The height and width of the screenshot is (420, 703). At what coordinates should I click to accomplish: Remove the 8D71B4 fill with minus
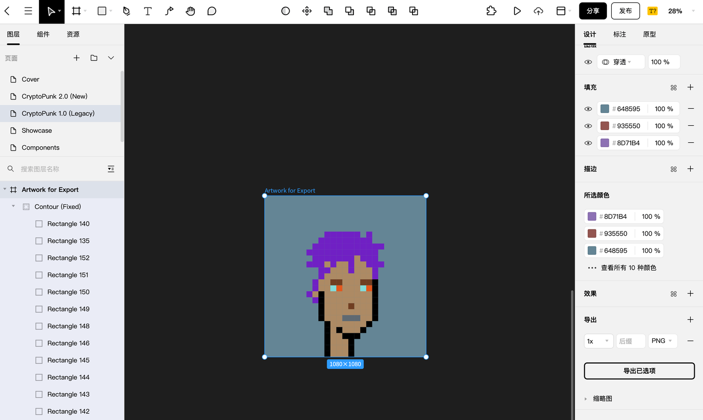click(x=691, y=143)
